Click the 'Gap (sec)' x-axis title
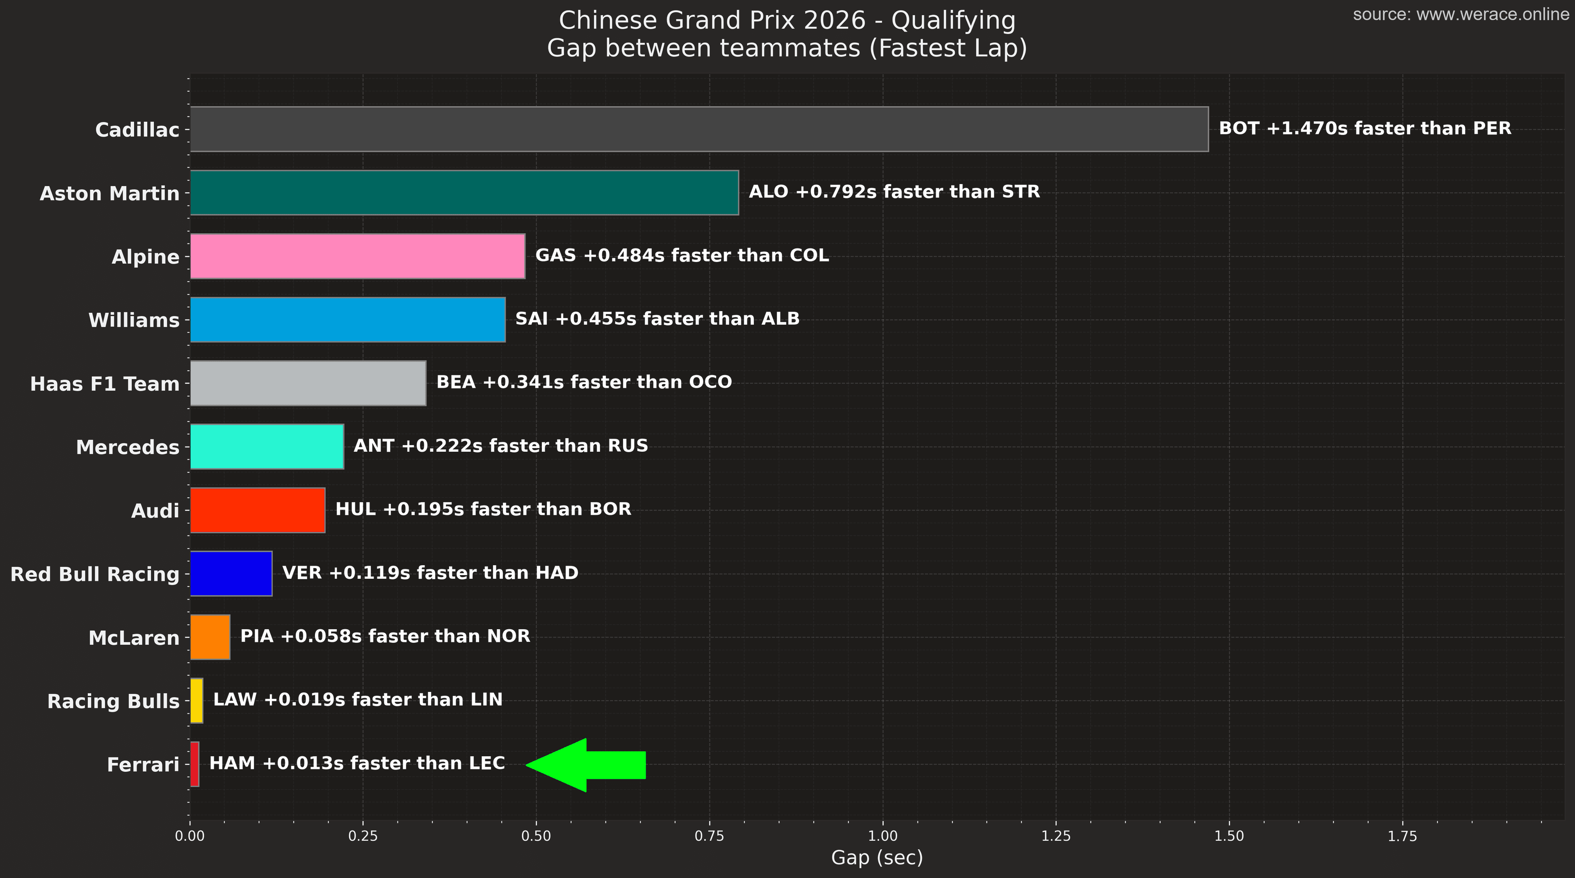Viewport: 1575px width, 878px height. 877,857
